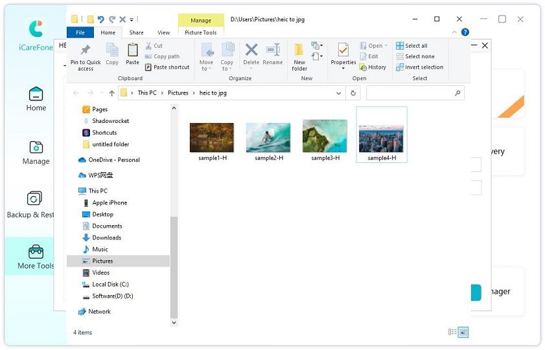Screen dimensions: 545x350
Task: Open the New item dropdown icon
Action: click(x=317, y=45)
